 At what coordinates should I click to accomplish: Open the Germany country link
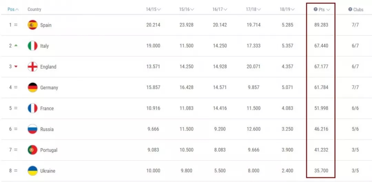49,88
